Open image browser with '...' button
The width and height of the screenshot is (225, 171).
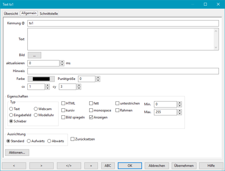[x=34, y=55]
